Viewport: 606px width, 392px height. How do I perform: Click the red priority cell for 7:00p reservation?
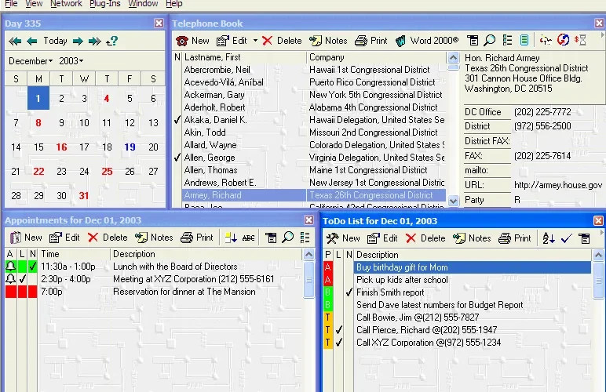click(11, 292)
